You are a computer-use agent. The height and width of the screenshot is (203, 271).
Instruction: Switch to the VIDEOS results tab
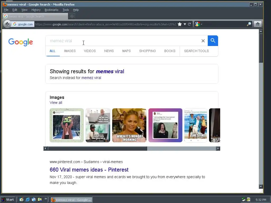[90, 51]
